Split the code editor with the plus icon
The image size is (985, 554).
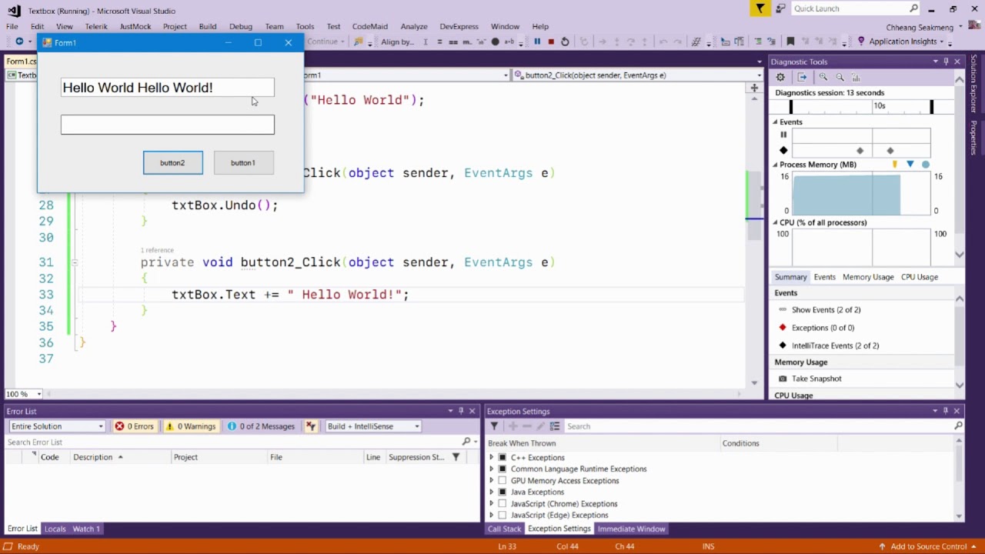pos(754,88)
